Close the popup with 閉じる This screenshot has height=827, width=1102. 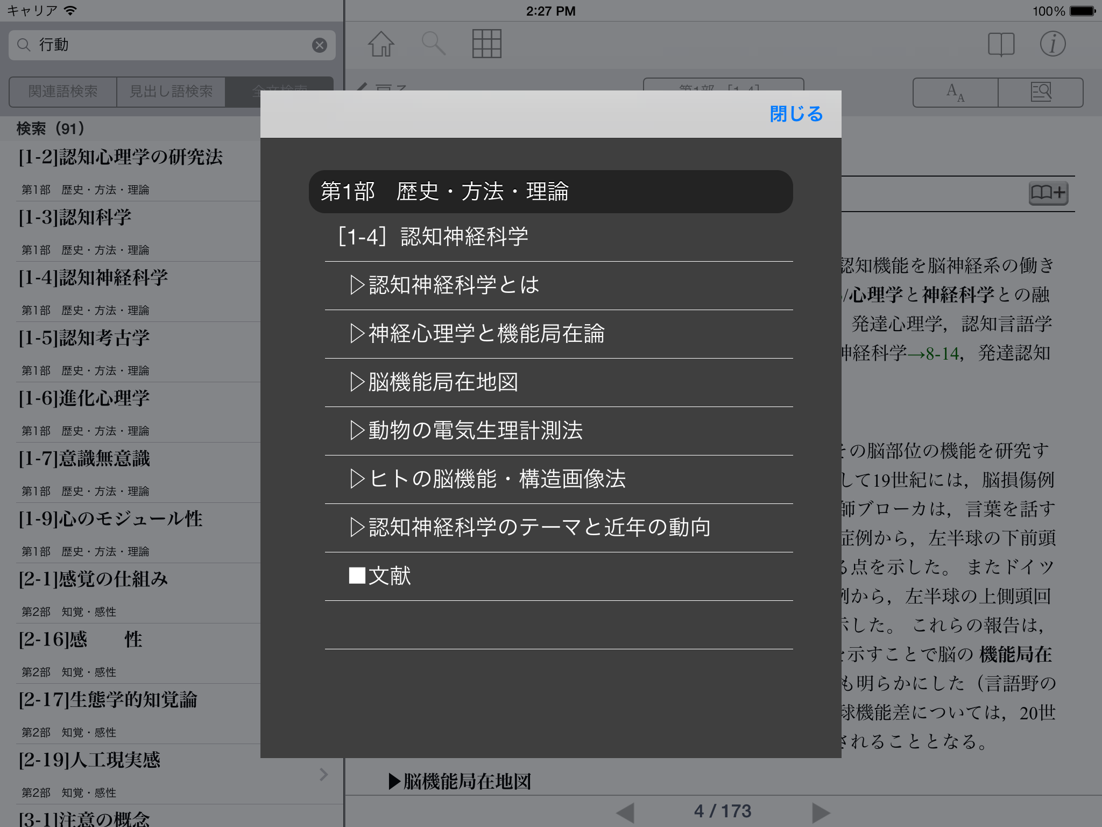pos(796,114)
